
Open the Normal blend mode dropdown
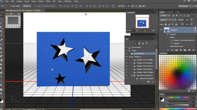(168, 20)
